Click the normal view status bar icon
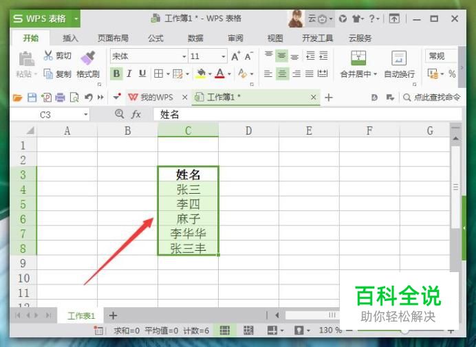Image resolution: width=476 pixels, height=347 pixels. pos(224,331)
